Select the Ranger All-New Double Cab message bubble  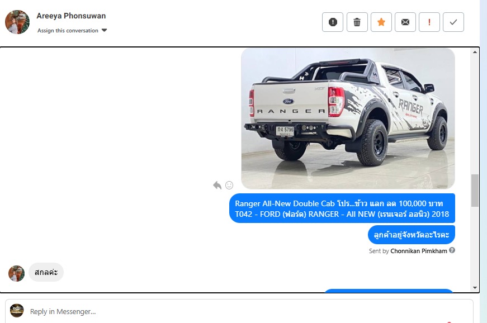coord(342,208)
